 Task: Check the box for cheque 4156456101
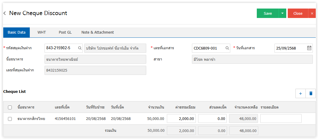[10, 119]
